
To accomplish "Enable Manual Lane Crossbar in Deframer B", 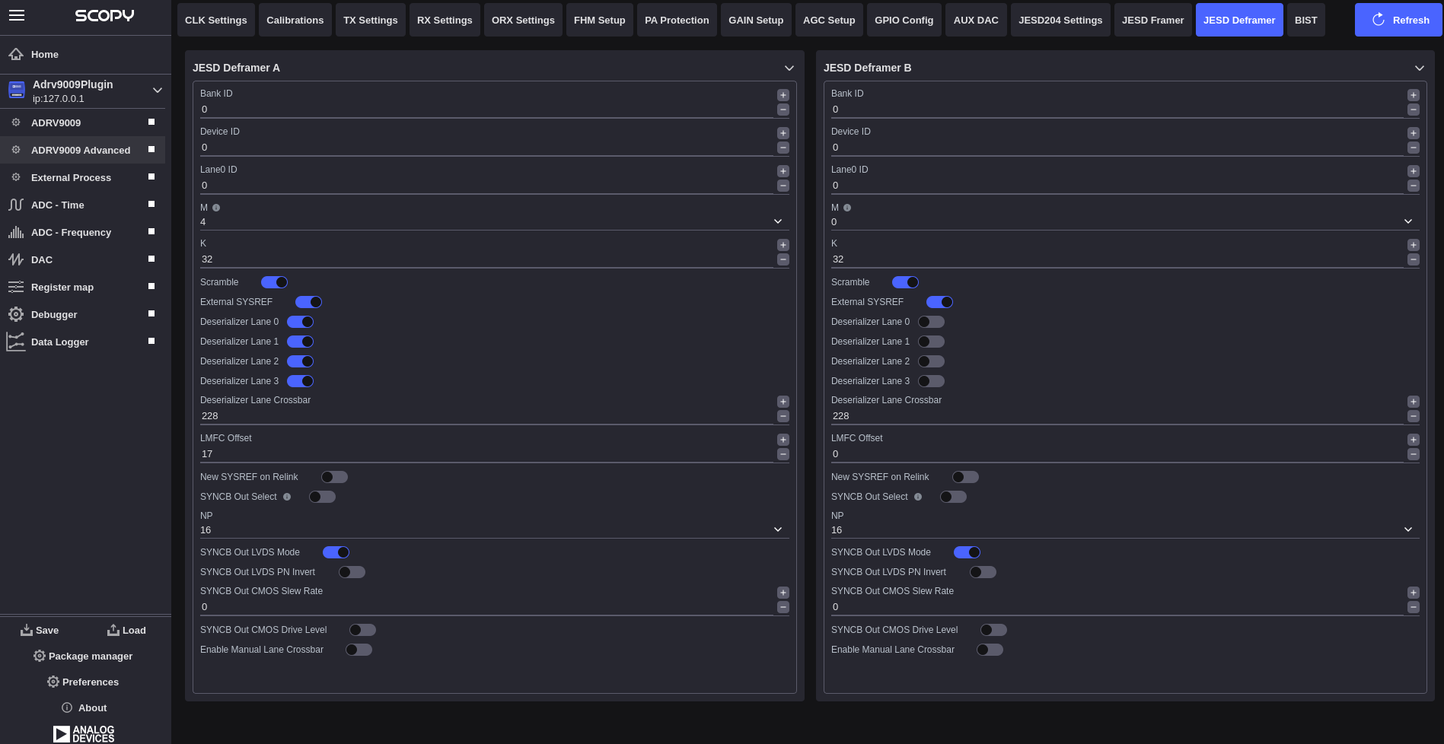I will coord(990,650).
